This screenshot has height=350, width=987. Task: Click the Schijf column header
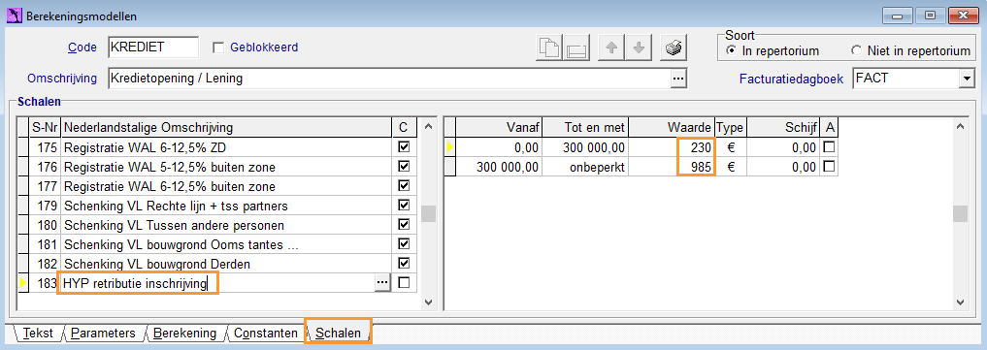pos(783,128)
